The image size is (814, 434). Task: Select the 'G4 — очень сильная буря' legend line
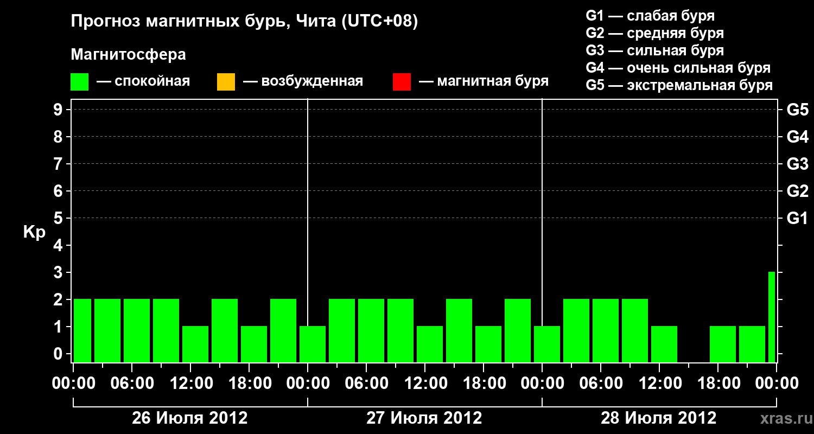tap(678, 68)
